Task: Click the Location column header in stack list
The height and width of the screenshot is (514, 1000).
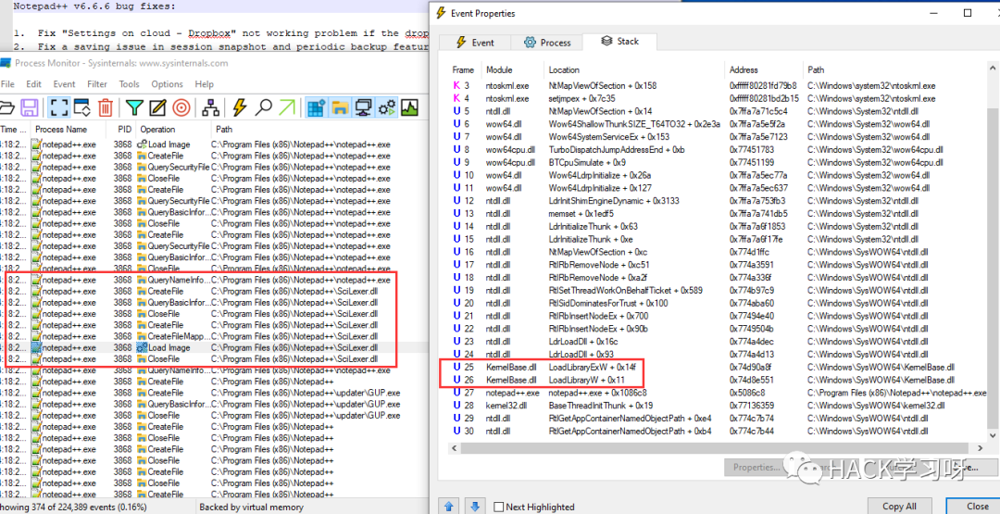Action: [636, 70]
